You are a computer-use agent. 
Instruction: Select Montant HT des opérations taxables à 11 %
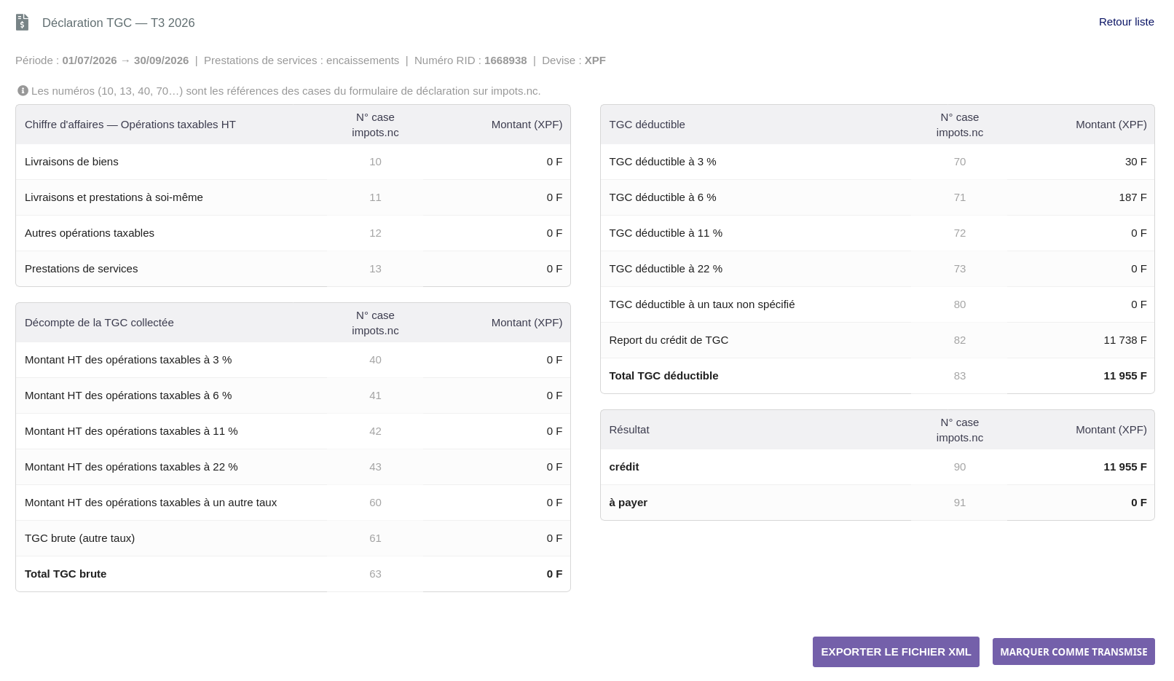click(131, 431)
